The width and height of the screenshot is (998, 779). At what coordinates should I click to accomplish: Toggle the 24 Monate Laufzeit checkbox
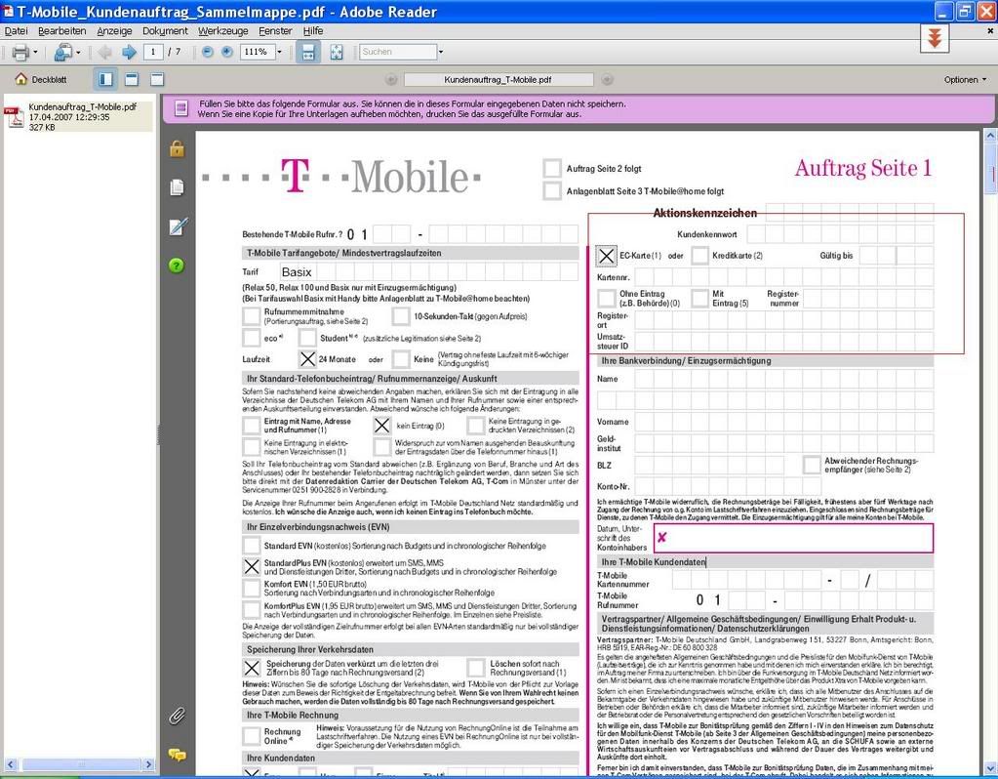click(x=307, y=359)
